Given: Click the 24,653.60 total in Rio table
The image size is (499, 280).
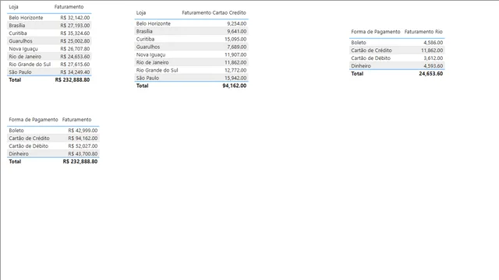Looking at the screenshot, I should (x=431, y=74).
